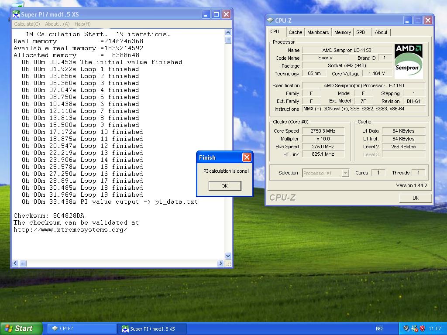Click the Brand ID value 1
This screenshot has height=335, width=447.
(384, 58)
